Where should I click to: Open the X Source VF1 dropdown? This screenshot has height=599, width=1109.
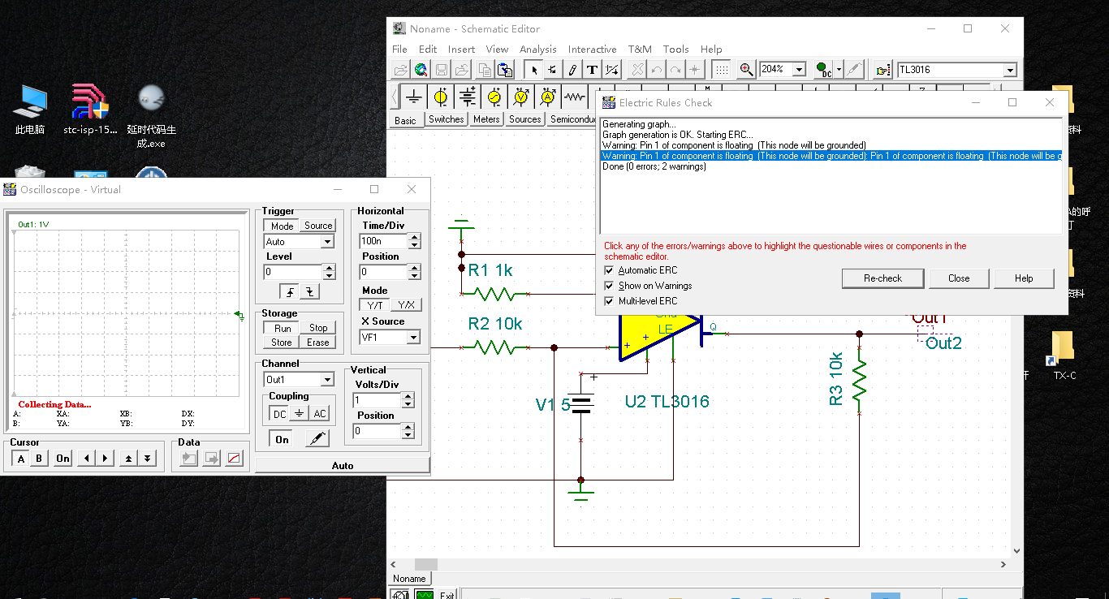[x=413, y=338]
